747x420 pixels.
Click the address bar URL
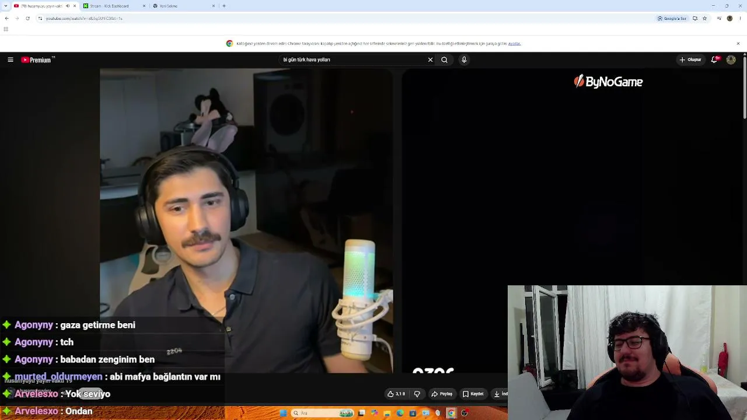[84, 18]
